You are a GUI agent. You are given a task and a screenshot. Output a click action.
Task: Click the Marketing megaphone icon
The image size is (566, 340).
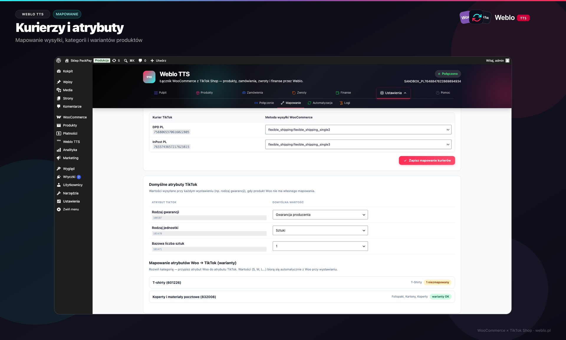(59, 158)
